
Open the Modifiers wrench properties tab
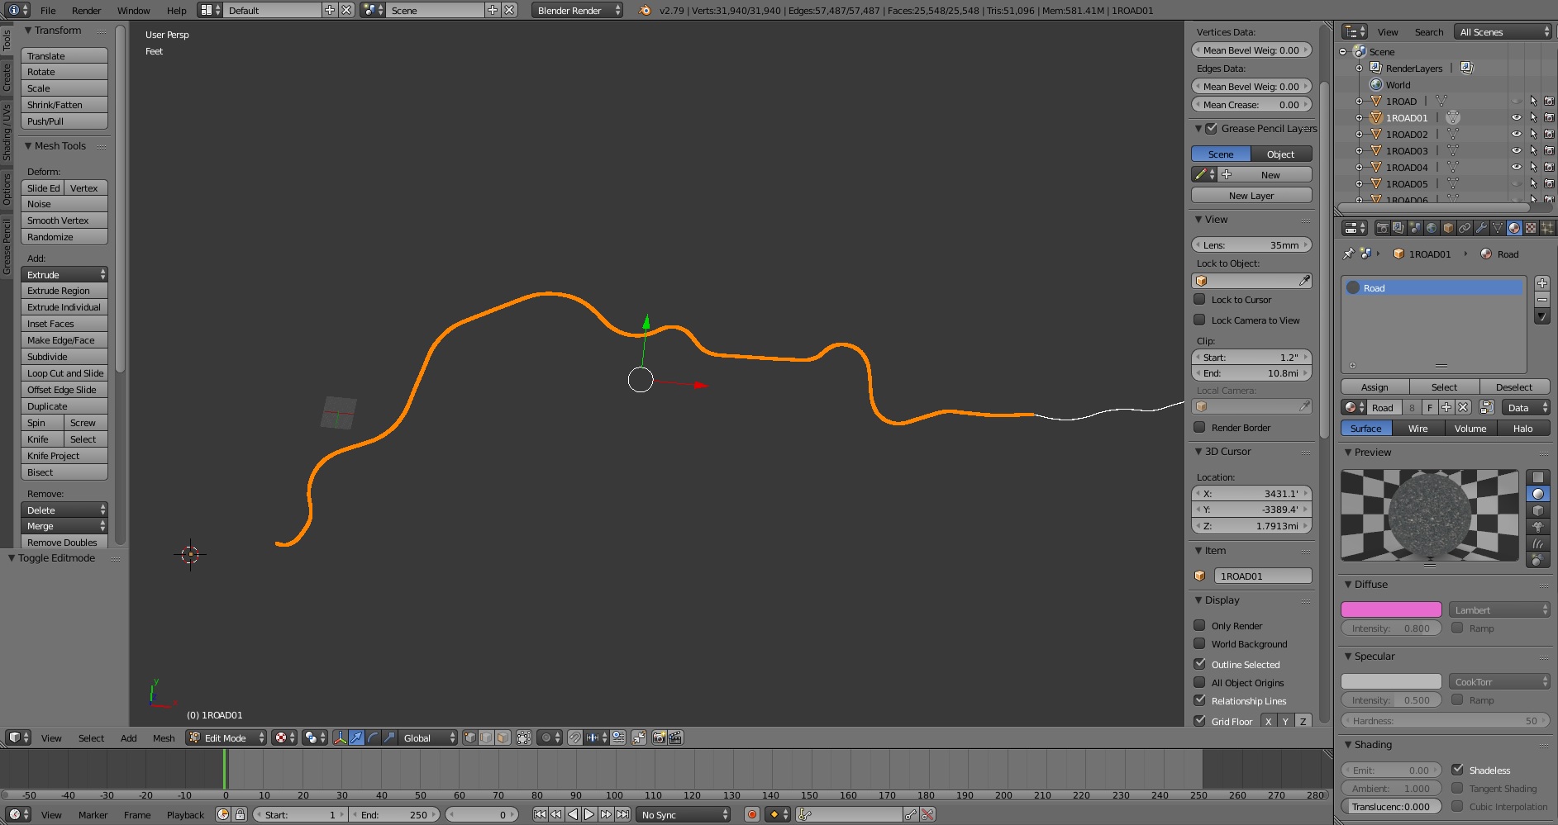click(x=1480, y=228)
